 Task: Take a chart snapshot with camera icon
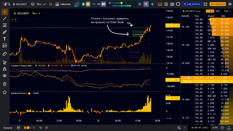click(x=172, y=4)
